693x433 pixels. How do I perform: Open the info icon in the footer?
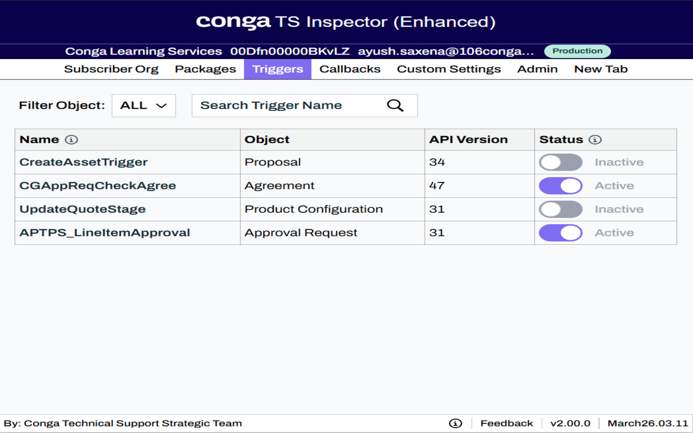pyautogui.click(x=456, y=423)
